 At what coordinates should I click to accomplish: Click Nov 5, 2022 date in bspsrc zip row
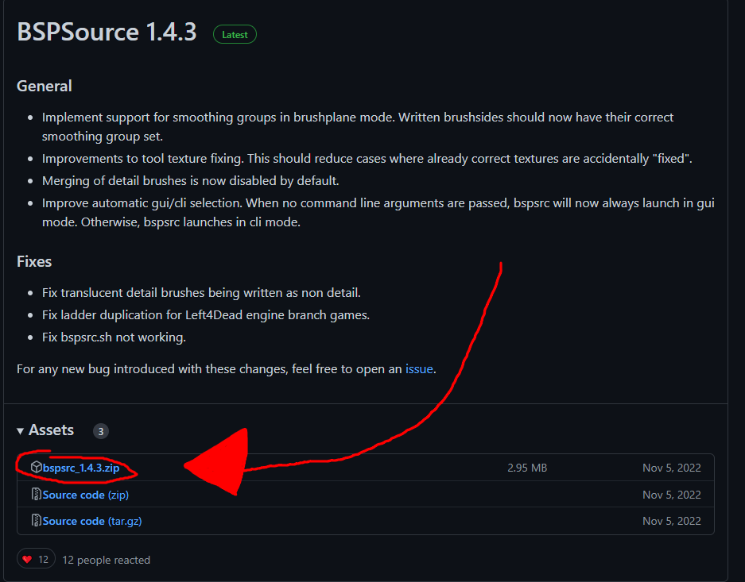[671, 468]
